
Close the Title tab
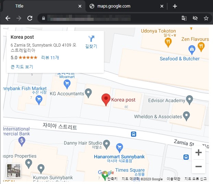click(80, 6)
